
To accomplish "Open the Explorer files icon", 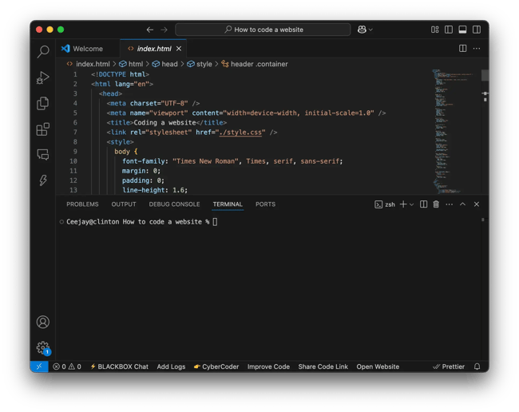I will click(43, 103).
